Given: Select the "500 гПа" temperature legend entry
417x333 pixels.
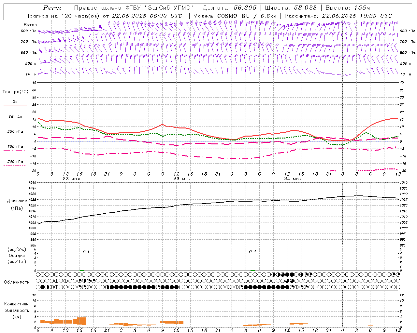Looking at the screenshot, I should [15, 162].
